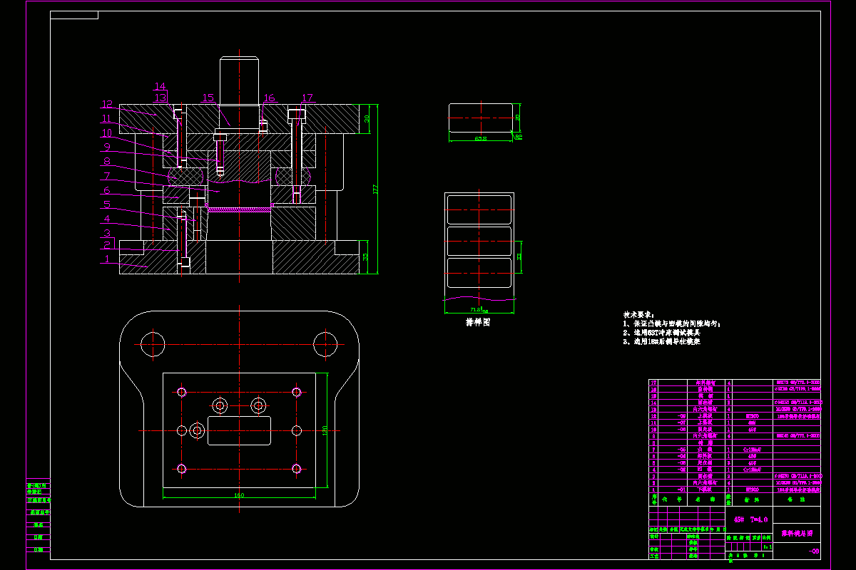Click the 1:1 scale value
The width and height of the screenshot is (856, 570).
click(768, 547)
